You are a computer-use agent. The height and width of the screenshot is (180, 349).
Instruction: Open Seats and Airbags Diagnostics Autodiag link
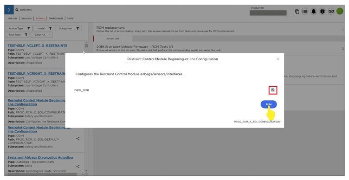[40, 158]
